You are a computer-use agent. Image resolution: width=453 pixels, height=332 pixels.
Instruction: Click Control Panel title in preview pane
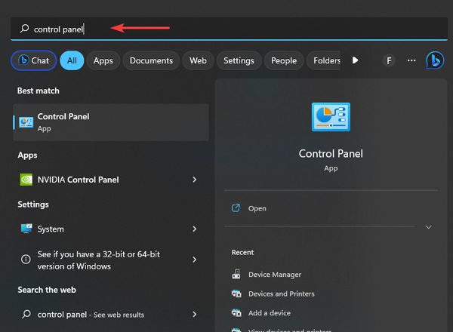pyautogui.click(x=331, y=154)
